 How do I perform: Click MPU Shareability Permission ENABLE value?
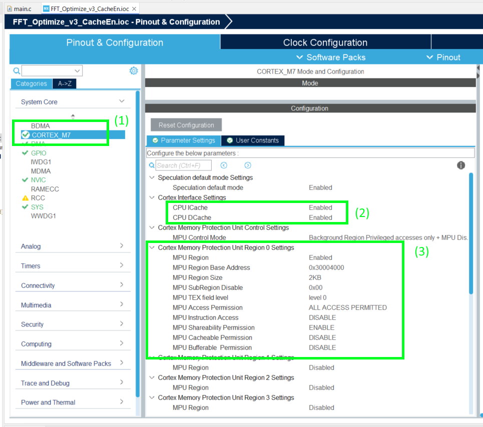(x=322, y=327)
